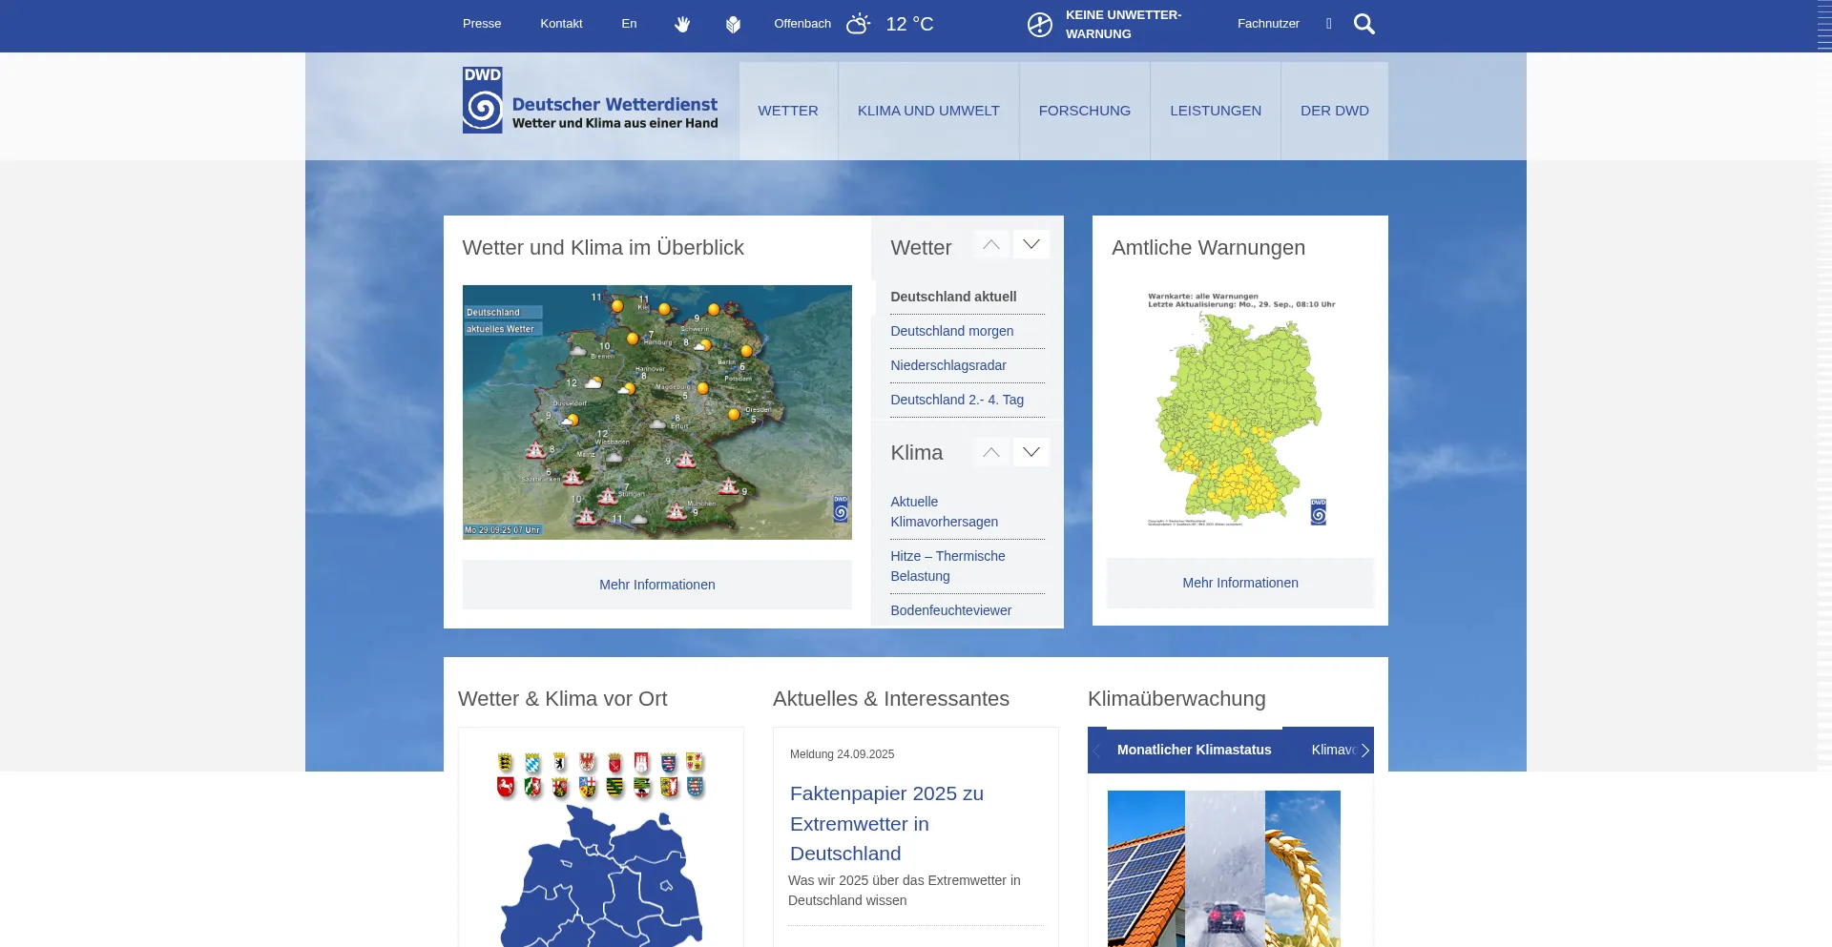Show previous Klima entries via up arrow
This screenshot has height=947, width=1832.
click(990, 452)
